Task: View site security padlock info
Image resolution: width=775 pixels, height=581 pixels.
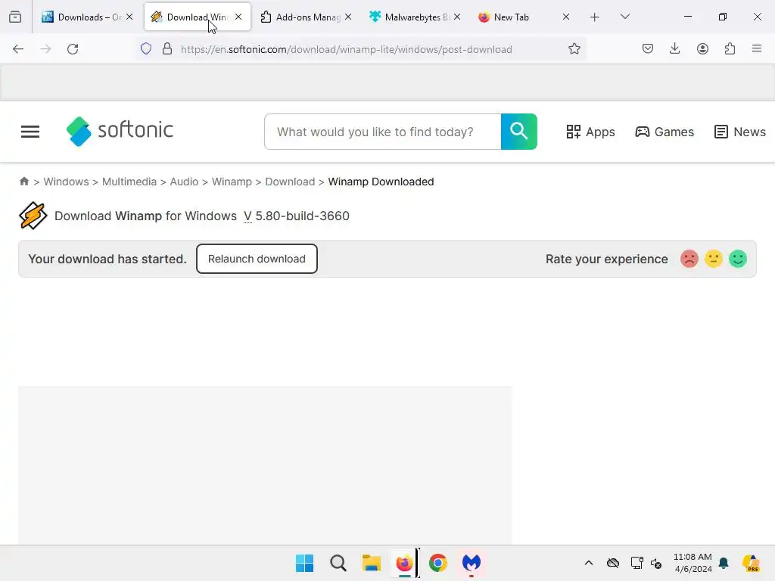Action: pos(167,49)
